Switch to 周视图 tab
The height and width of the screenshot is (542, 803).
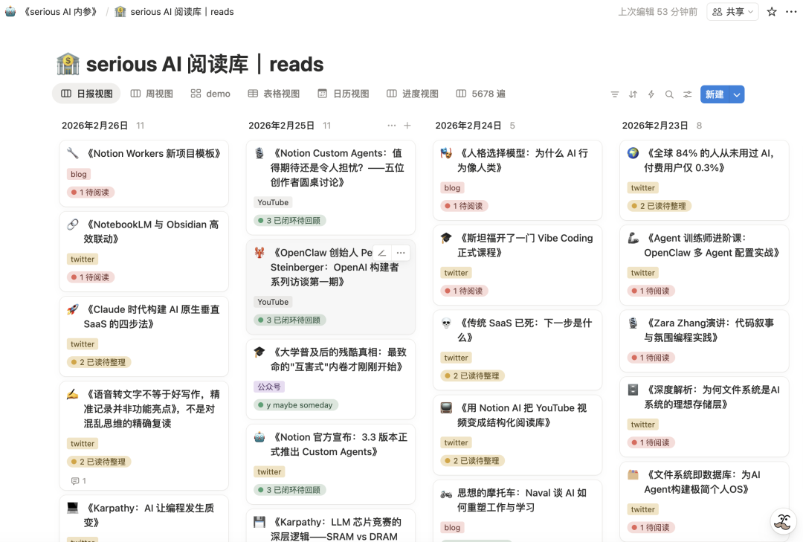point(152,94)
